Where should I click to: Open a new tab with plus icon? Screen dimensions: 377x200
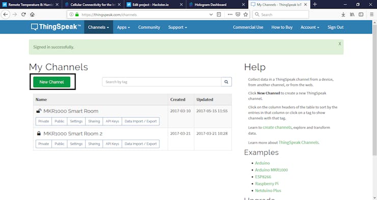click(315, 4)
